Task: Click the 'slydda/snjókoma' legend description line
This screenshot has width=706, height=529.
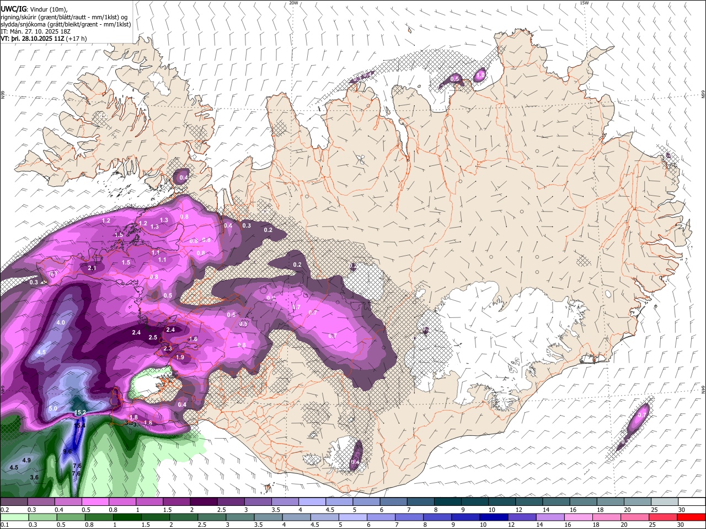Action: pyautogui.click(x=66, y=24)
